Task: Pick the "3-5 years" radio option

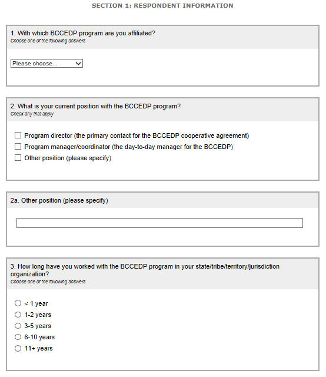Action: point(18,326)
